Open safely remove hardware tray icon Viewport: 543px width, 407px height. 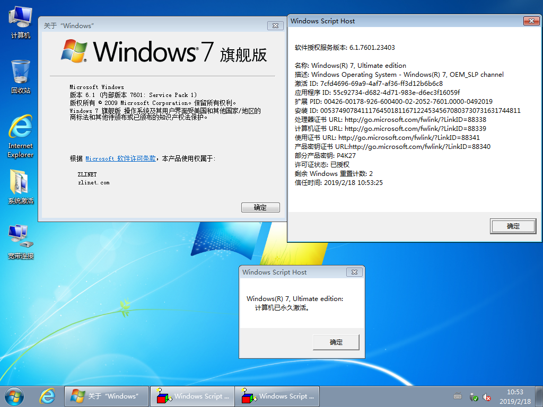[474, 396]
